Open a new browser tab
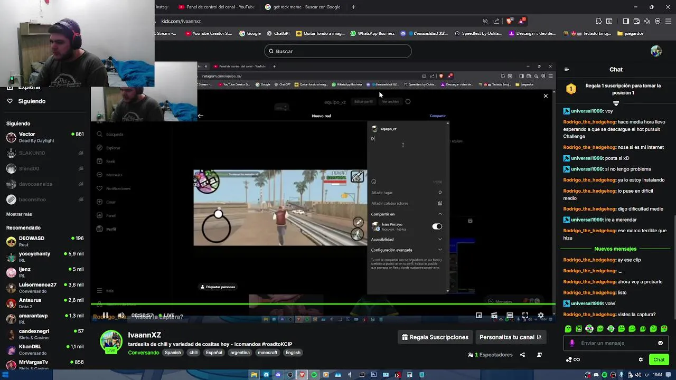Screen dimensions: 676x380 pos(353,7)
